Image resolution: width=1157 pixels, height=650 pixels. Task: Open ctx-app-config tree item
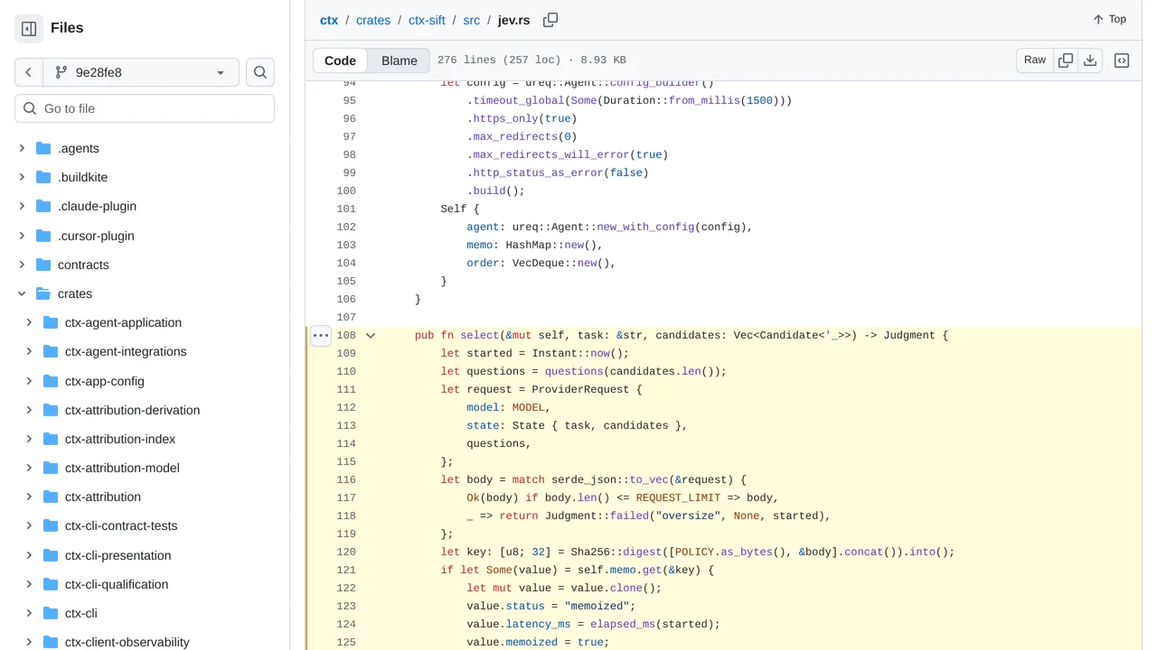[105, 381]
